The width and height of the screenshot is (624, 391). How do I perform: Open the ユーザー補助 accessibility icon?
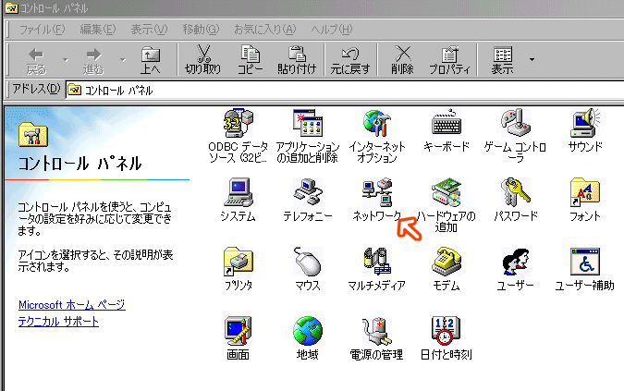(584, 262)
